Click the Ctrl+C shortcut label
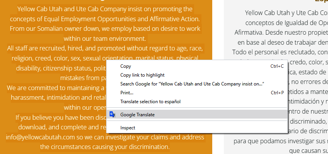Viewport: 328px width, 154px height. (x=277, y=66)
